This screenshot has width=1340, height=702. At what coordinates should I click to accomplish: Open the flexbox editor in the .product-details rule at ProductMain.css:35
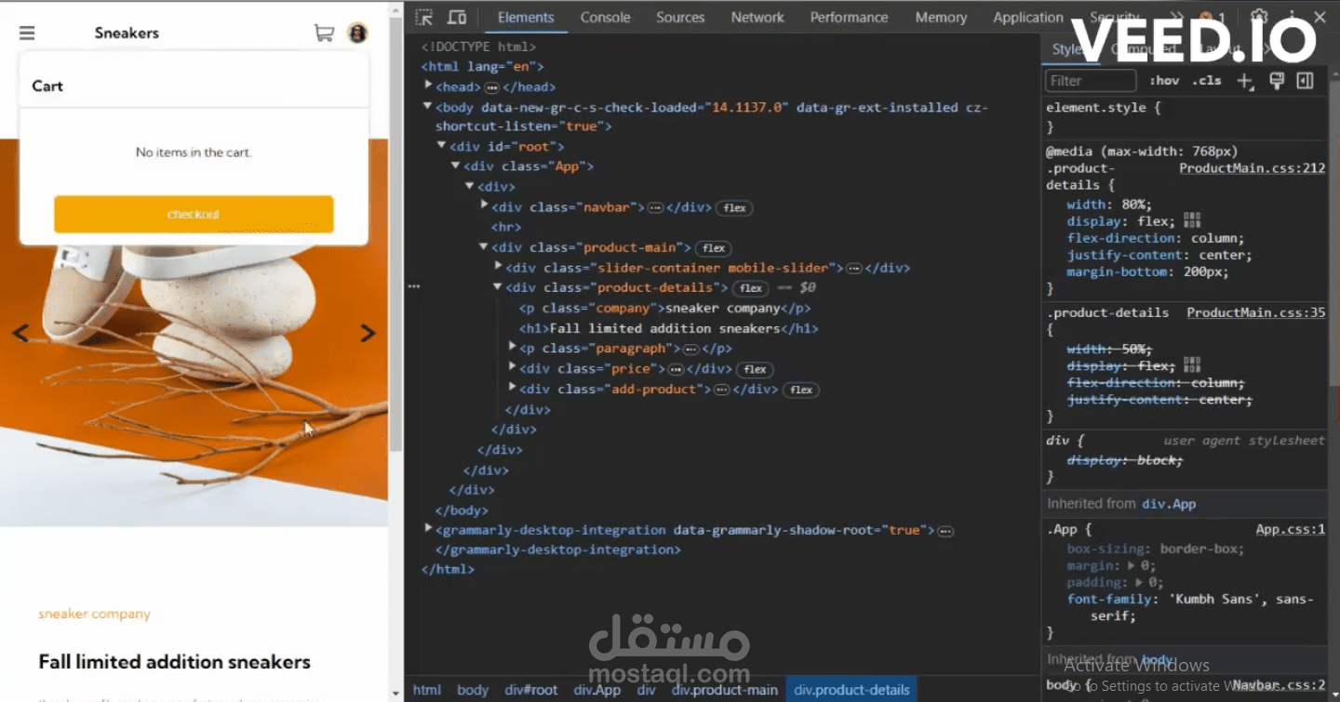point(1192,365)
